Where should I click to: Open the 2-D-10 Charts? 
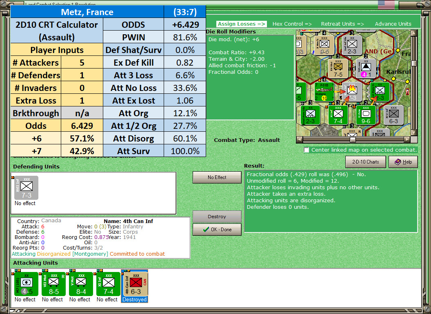365,162
